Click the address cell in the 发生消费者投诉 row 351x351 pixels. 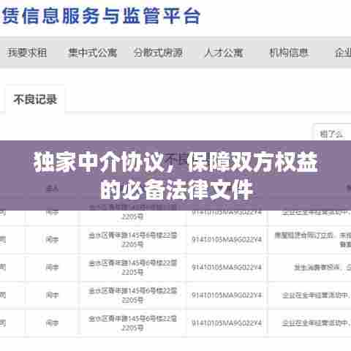pos(132,268)
